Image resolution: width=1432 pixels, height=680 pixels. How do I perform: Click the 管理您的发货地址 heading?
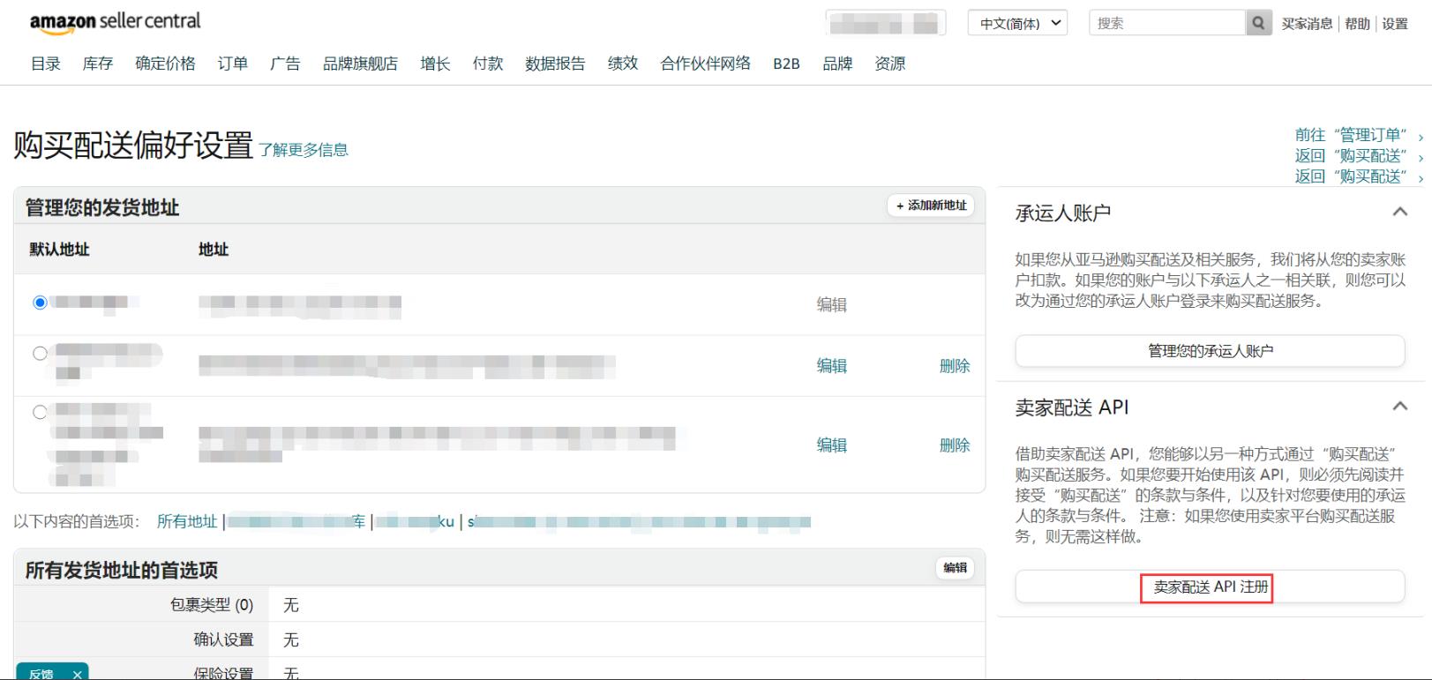pos(102,207)
